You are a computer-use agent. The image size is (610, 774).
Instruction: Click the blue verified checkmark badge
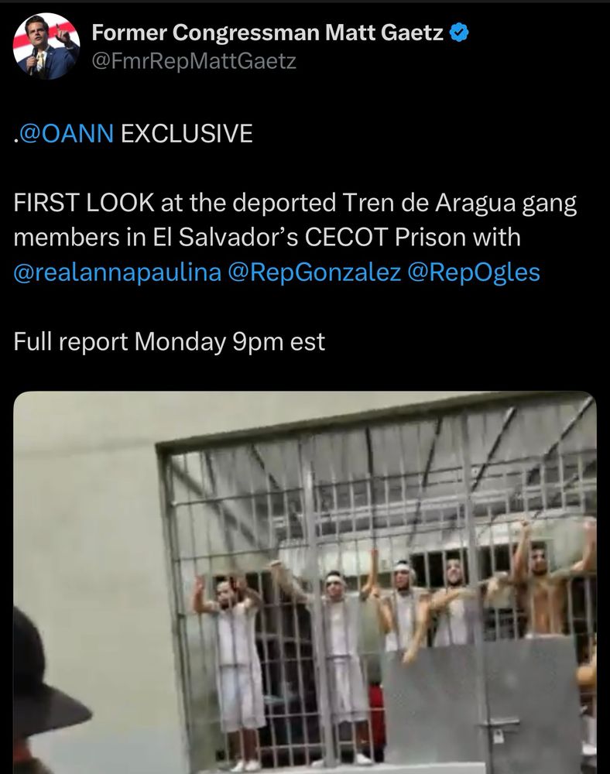pos(460,33)
